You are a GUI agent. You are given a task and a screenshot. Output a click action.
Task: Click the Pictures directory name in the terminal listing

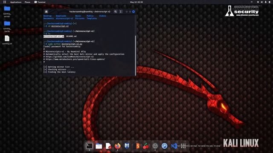[x=80, y=18]
